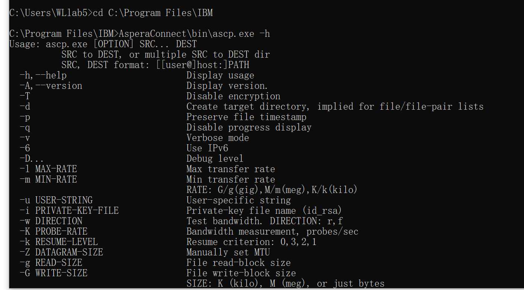Click the "Use IPv6" description
Viewport: 524px width, 290px height.
click(207, 148)
